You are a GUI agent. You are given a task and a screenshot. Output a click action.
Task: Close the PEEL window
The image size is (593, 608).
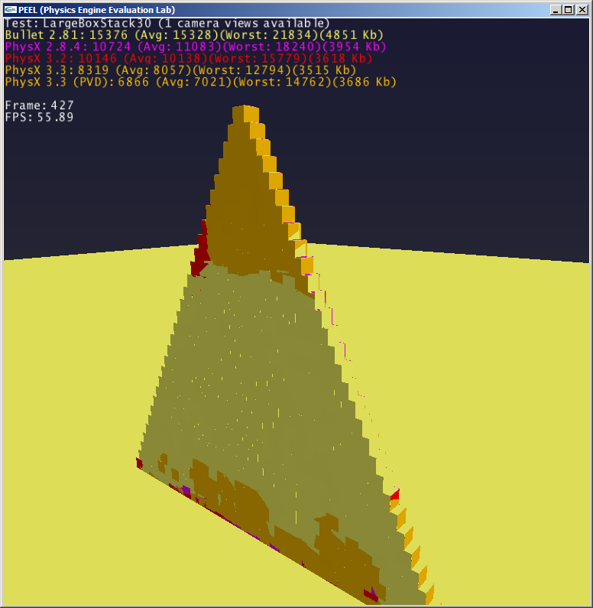pyautogui.click(x=582, y=10)
